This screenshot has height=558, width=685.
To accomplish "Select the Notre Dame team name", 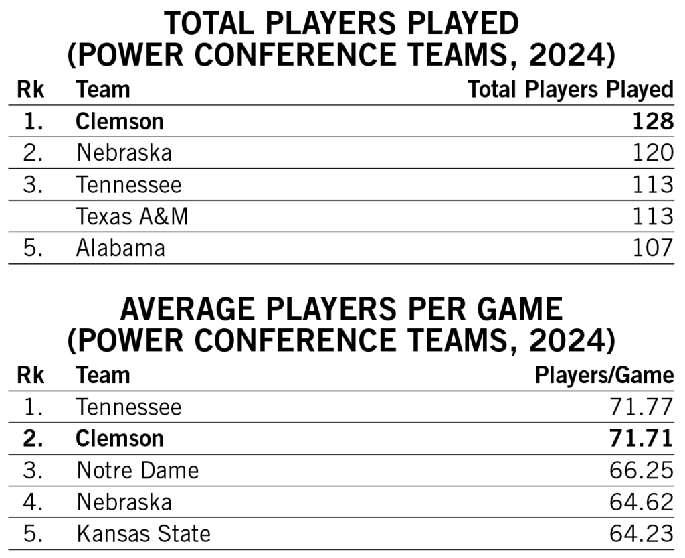I will point(138,470).
